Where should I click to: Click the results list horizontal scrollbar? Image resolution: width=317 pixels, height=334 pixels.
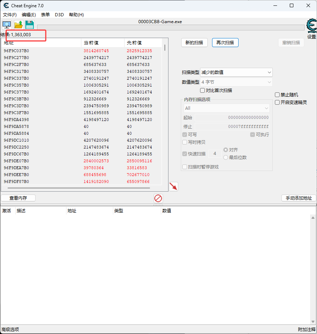click(79, 188)
